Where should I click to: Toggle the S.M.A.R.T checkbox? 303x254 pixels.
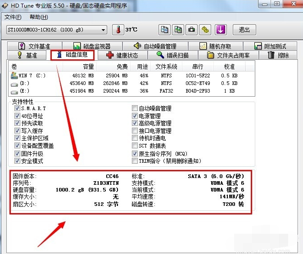(17, 108)
